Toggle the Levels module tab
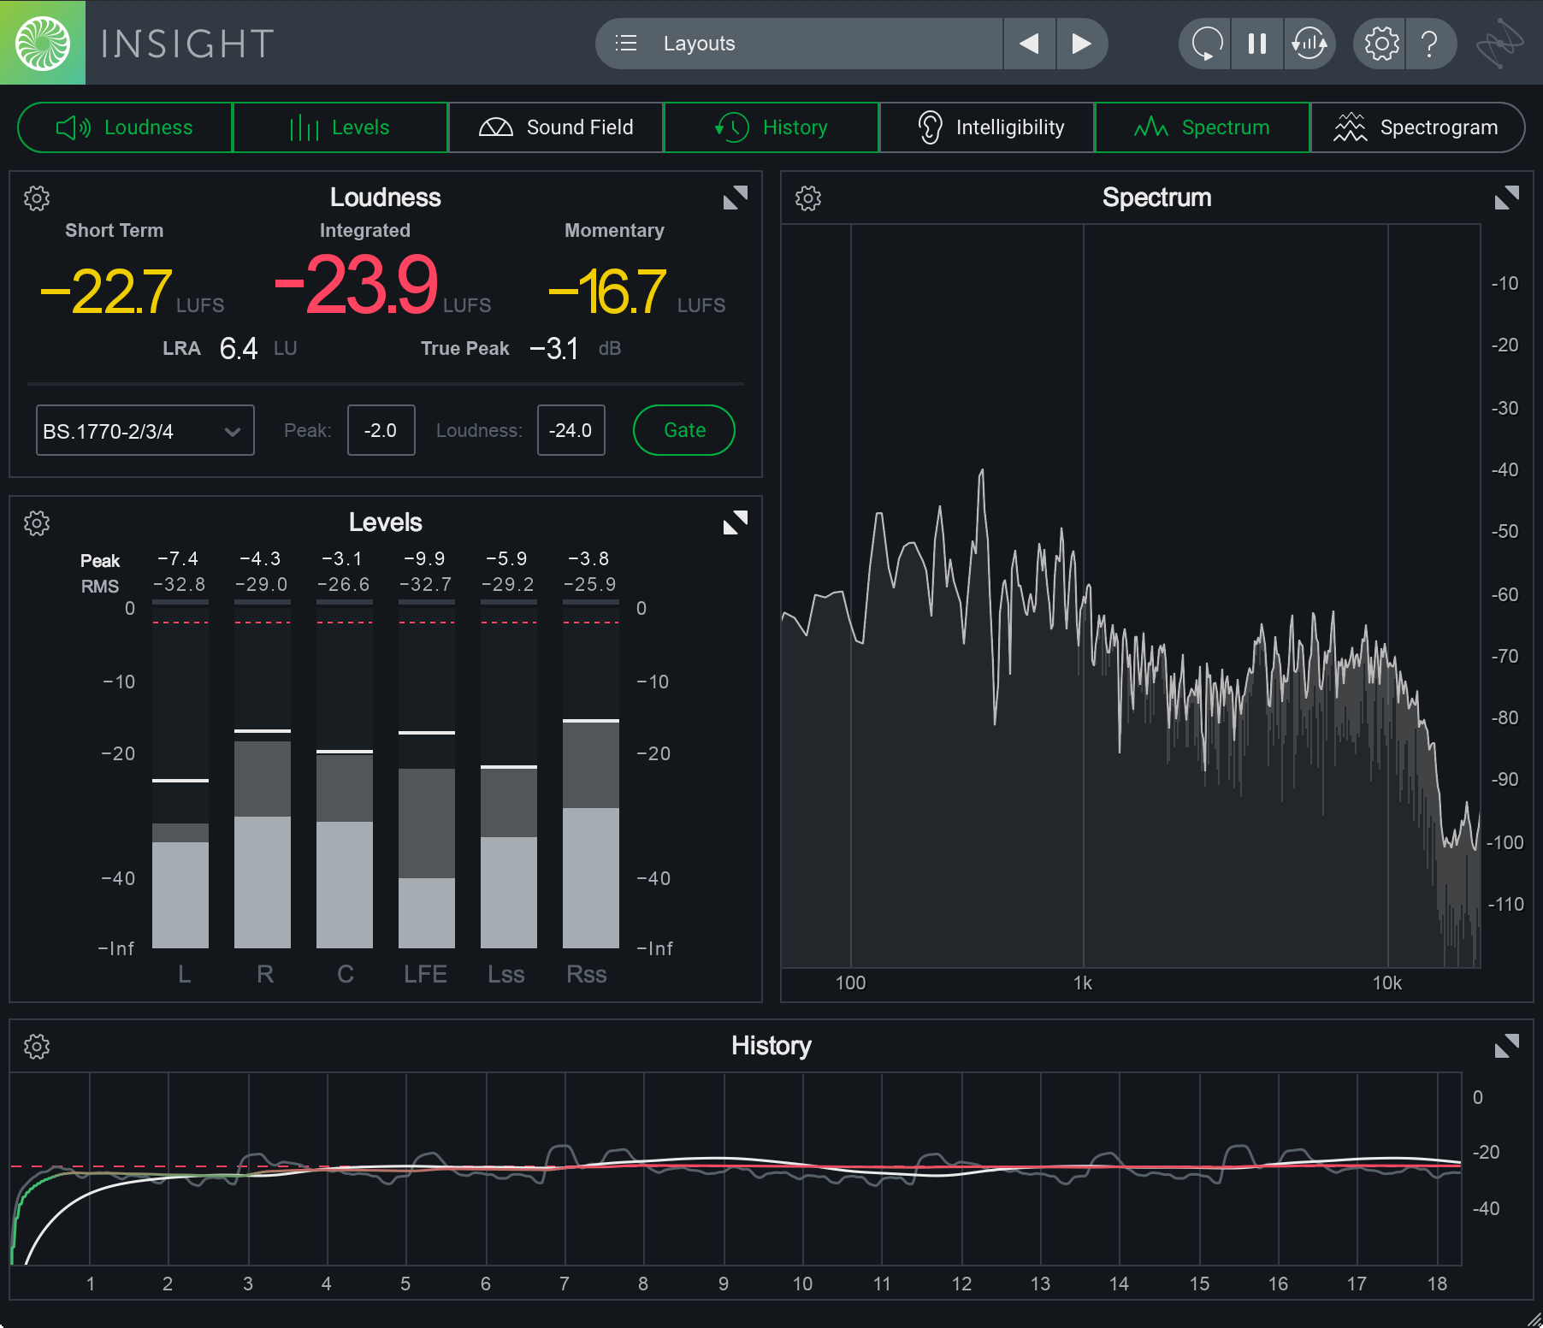The width and height of the screenshot is (1543, 1328). click(340, 127)
